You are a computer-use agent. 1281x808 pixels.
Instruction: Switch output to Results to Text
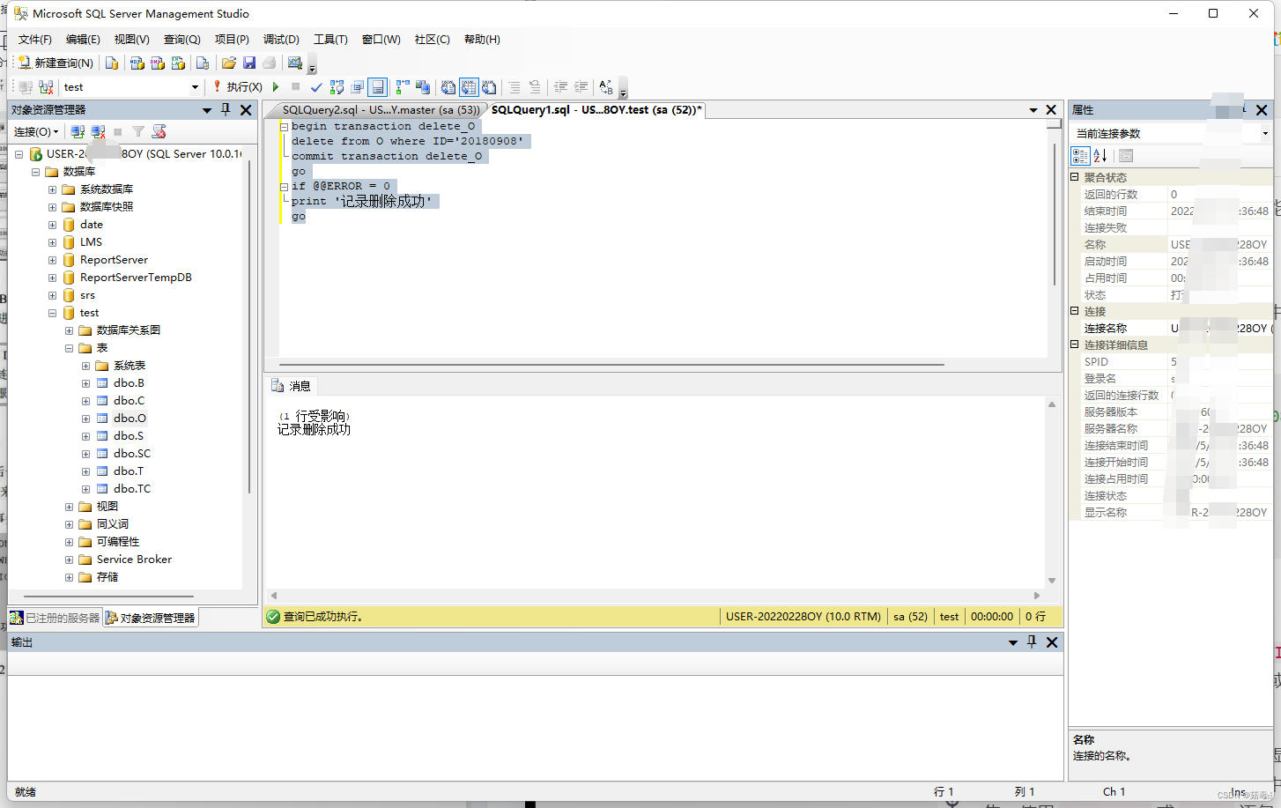pyautogui.click(x=448, y=87)
